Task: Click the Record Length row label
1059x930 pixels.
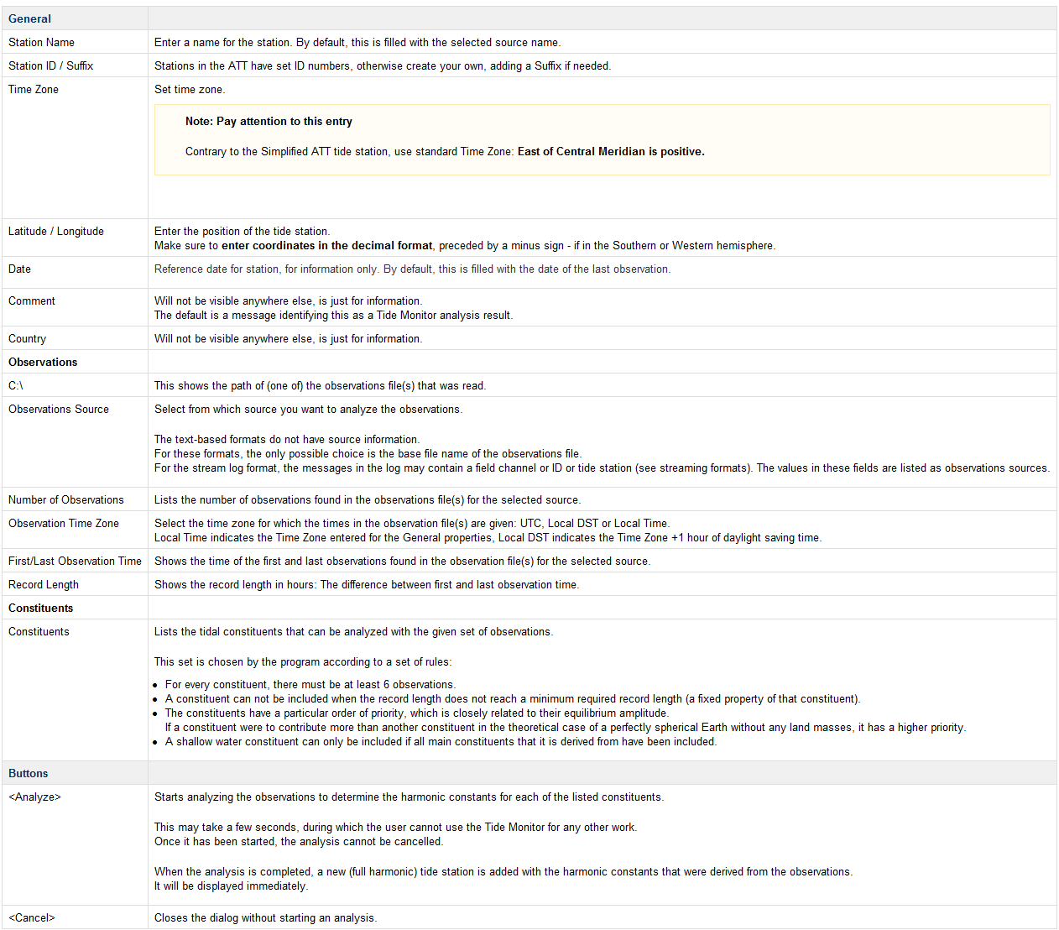Action: (x=44, y=584)
